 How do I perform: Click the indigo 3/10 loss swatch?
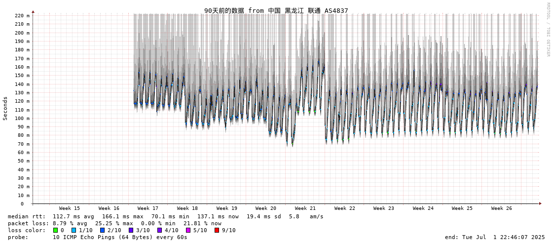(x=131, y=230)
